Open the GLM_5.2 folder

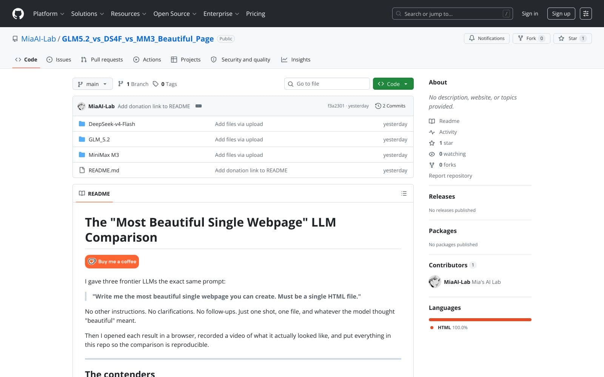(x=99, y=139)
